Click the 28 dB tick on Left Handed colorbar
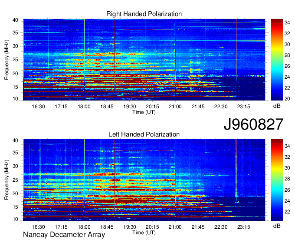Screen dimensions: 295x240 coord(287,179)
